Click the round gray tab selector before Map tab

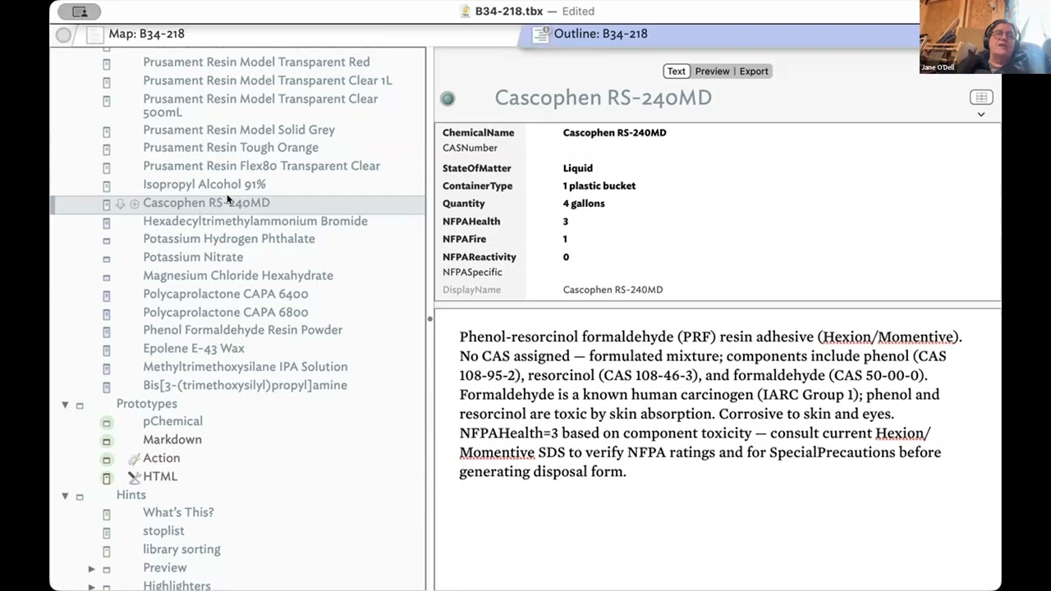(64, 34)
